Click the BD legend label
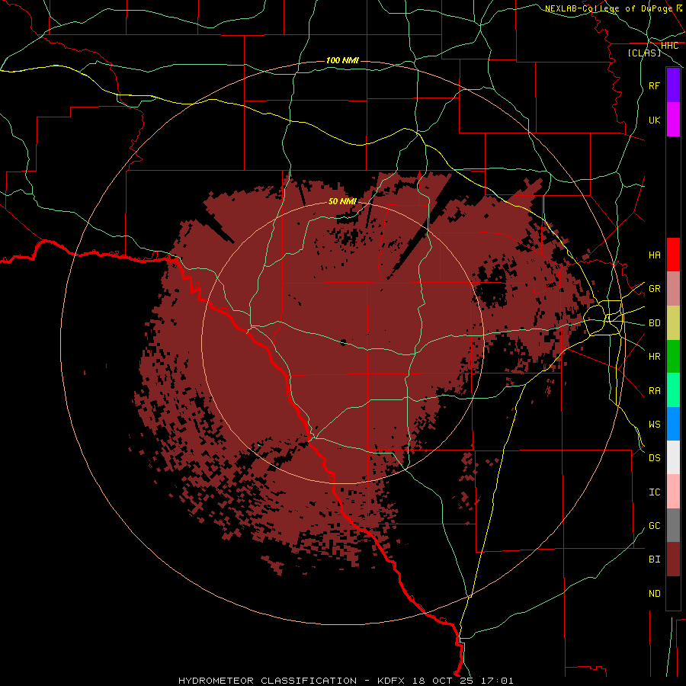The width and height of the screenshot is (686, 686). tap(655, 323)
